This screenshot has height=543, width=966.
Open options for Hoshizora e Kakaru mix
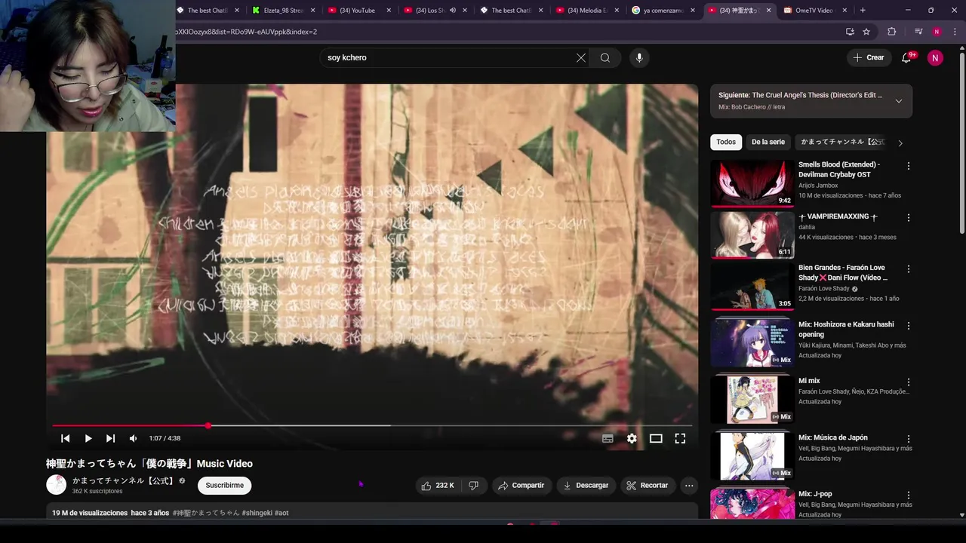(909, 326)
